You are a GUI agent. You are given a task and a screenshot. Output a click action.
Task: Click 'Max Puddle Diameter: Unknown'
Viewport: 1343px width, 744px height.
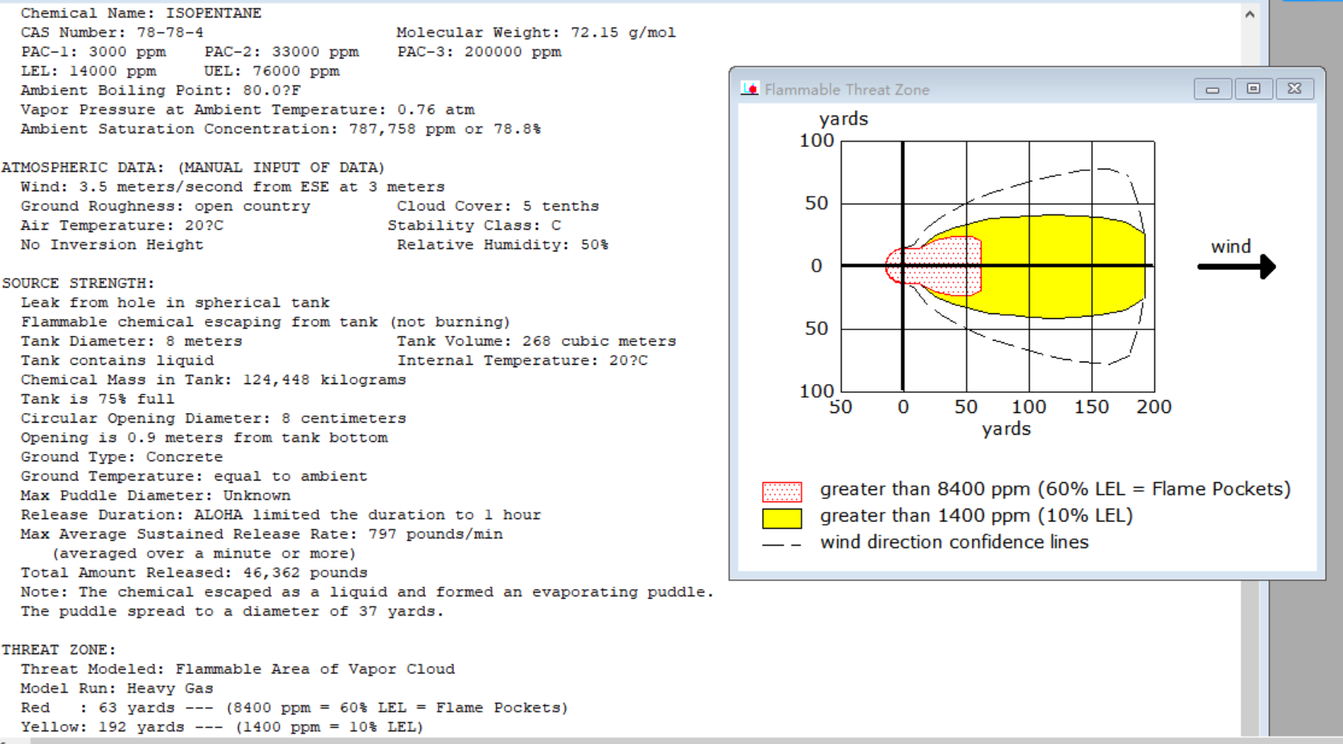point(155,495)
